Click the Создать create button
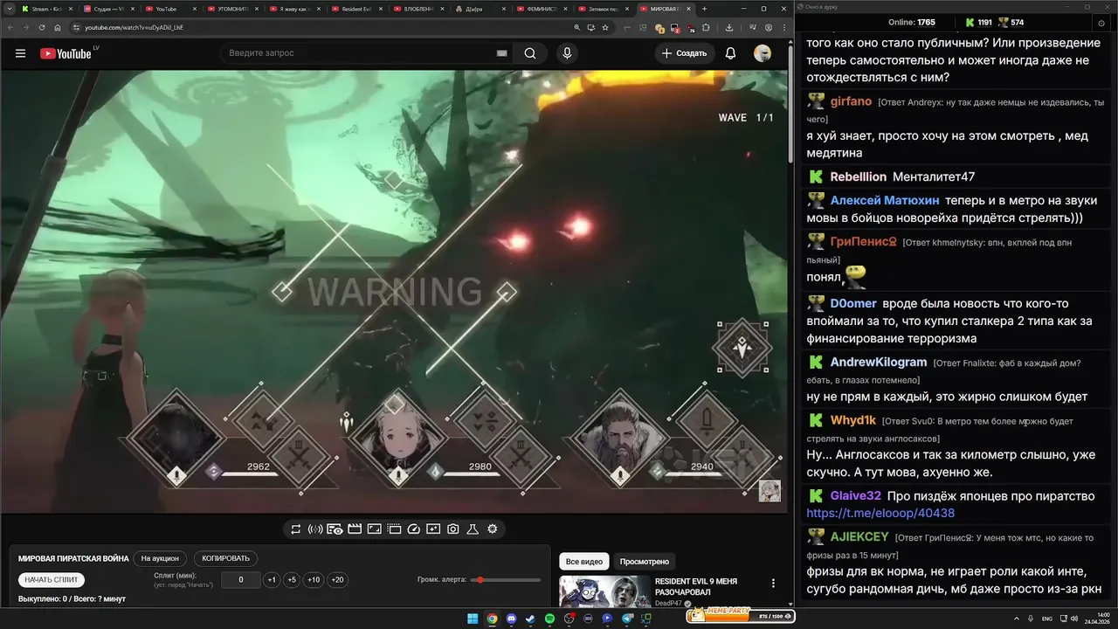The image size is (1118, 629). (684, 53)
